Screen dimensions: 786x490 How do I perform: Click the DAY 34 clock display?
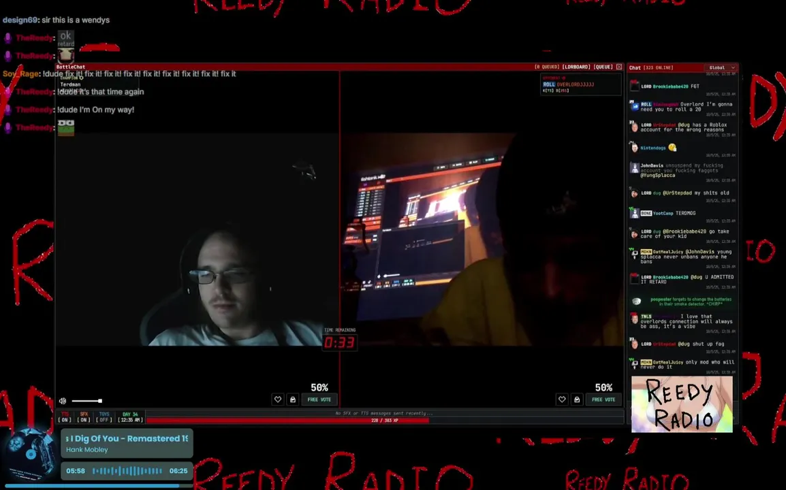[130, 417]
